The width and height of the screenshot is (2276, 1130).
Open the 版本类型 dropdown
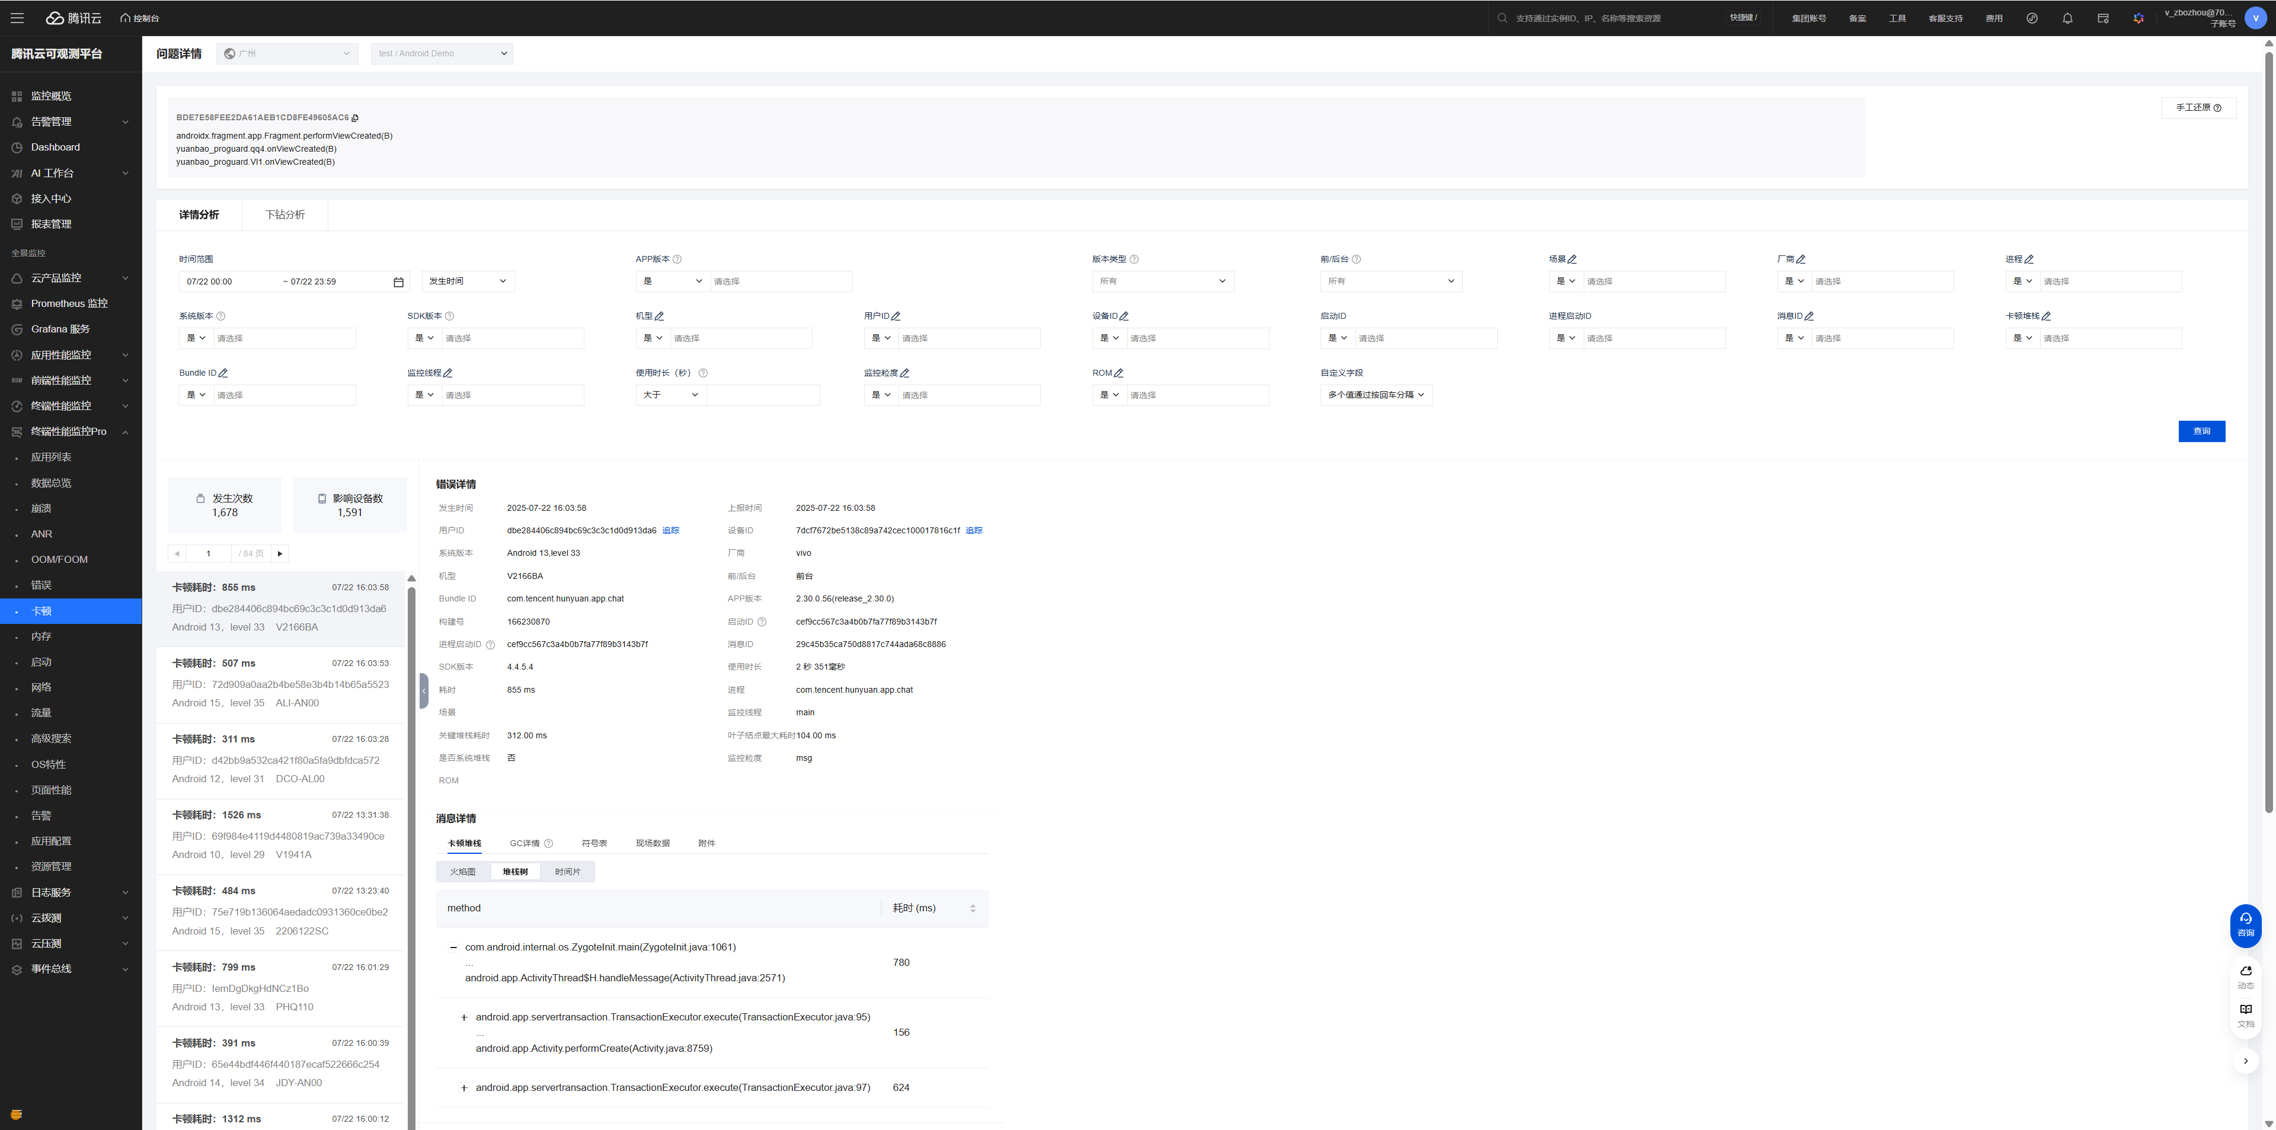click(1162, 281)
